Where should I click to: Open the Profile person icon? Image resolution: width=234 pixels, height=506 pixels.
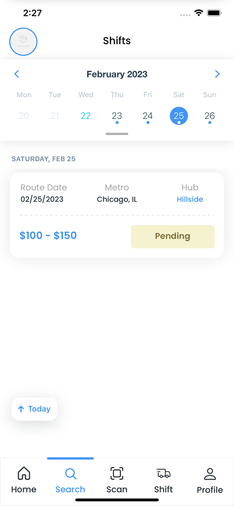pyautogui.click(x=210, y=474)
